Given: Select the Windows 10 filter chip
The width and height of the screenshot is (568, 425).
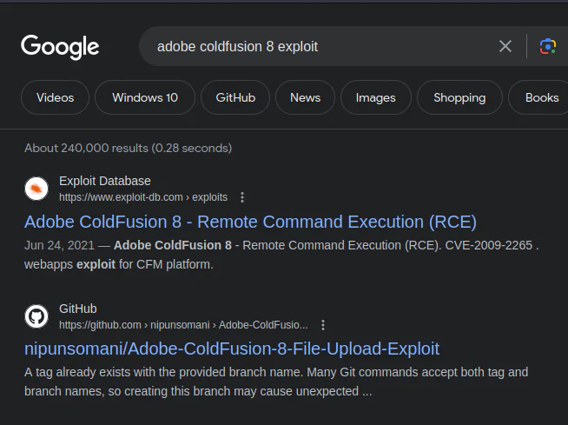Looking at the screenshot, I should pos(145,97).
